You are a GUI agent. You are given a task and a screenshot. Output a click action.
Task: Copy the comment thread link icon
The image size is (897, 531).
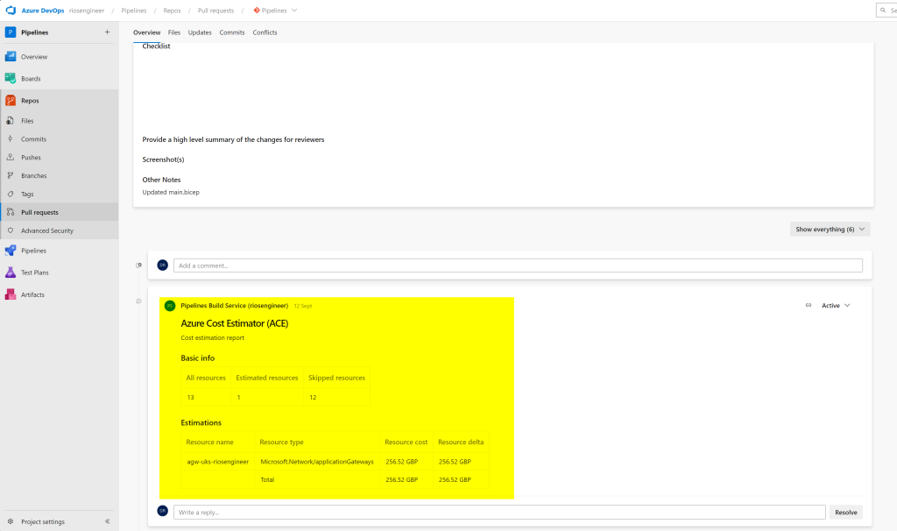[x=808, y=305]
